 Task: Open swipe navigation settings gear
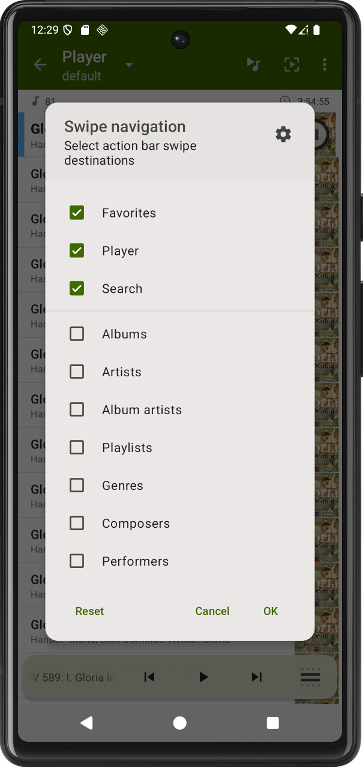pos(283,134)
